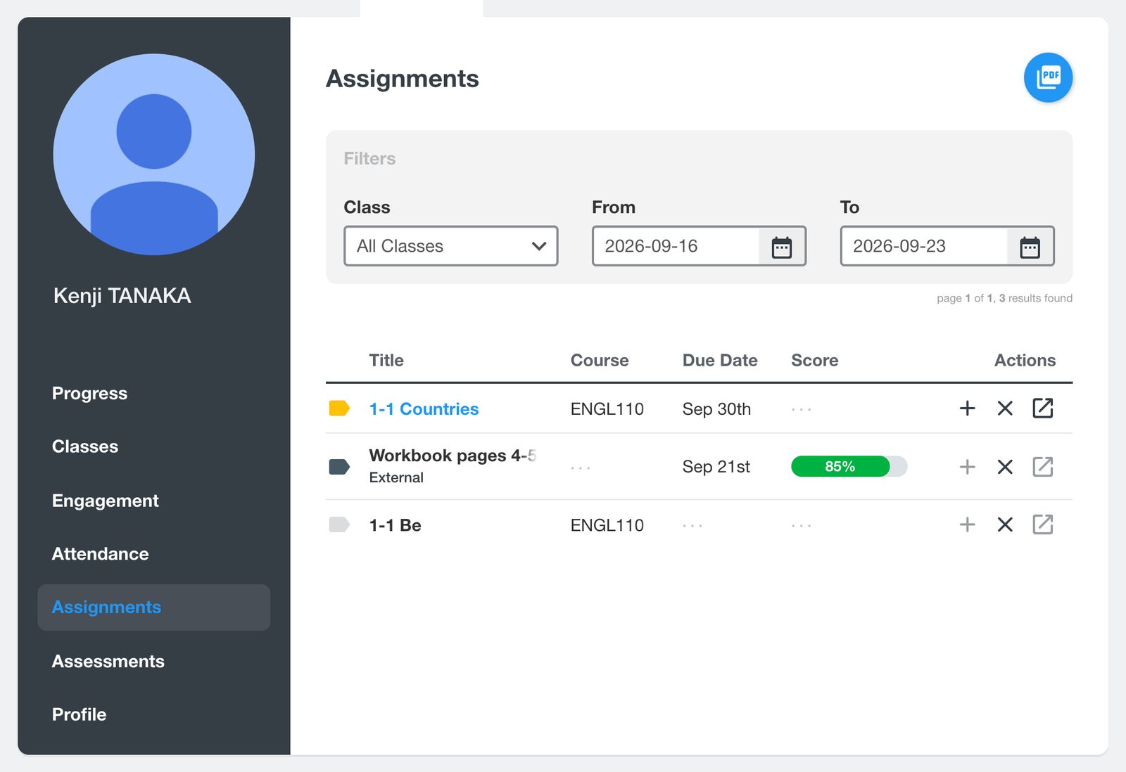Click the yellow tag on 1-1 Countries

(x=339, y=408)
